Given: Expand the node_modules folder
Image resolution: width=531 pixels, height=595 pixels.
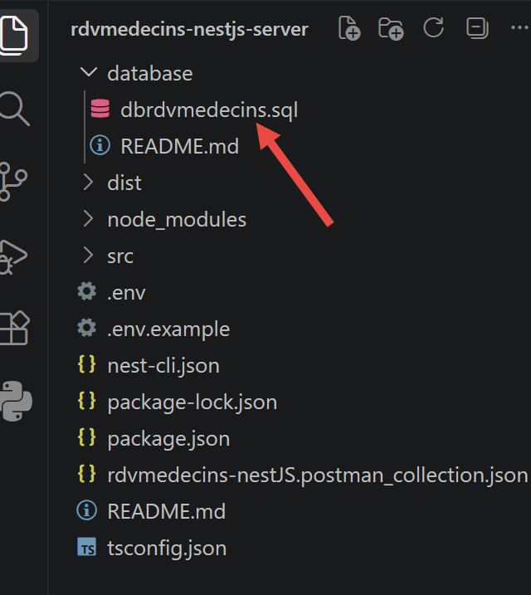Looking at the screenshot, I should pyautogui.click(x=89, y=218).
